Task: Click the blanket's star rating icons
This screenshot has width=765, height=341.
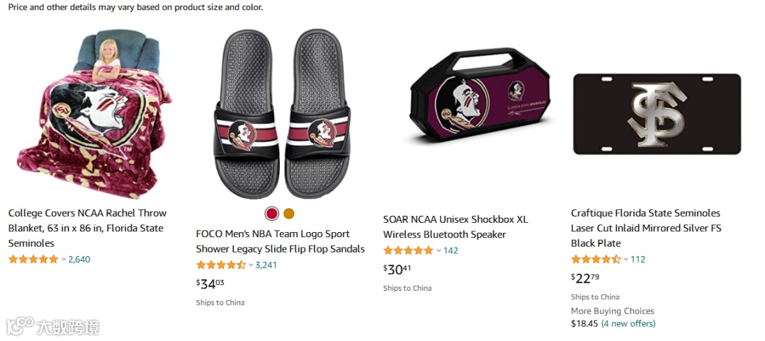Action: coord(33,260)
